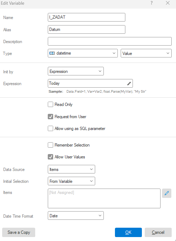
Task: Open the Init by Expression dropdown
Action: point(76,71)
